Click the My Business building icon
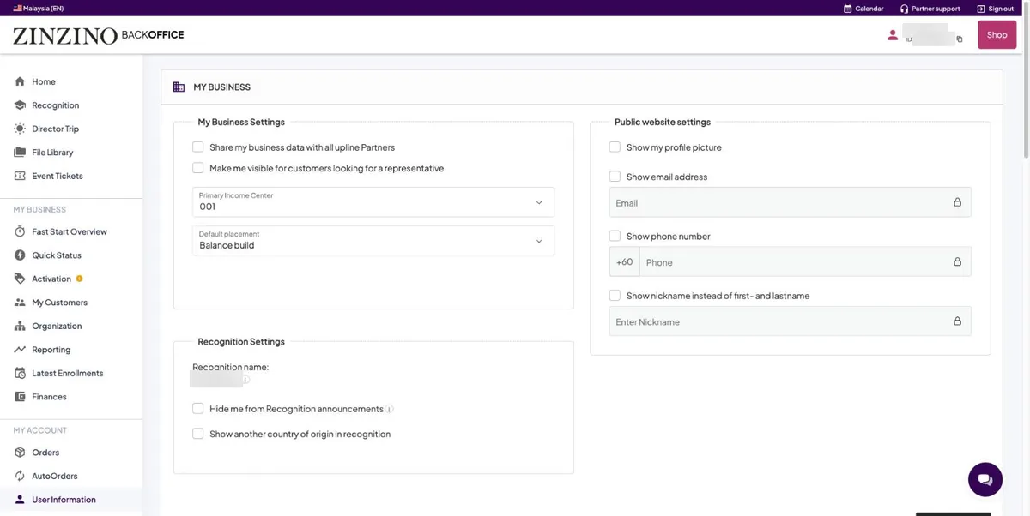The height and width of the screenshot is (516, 1030). (x=179, y=87)
